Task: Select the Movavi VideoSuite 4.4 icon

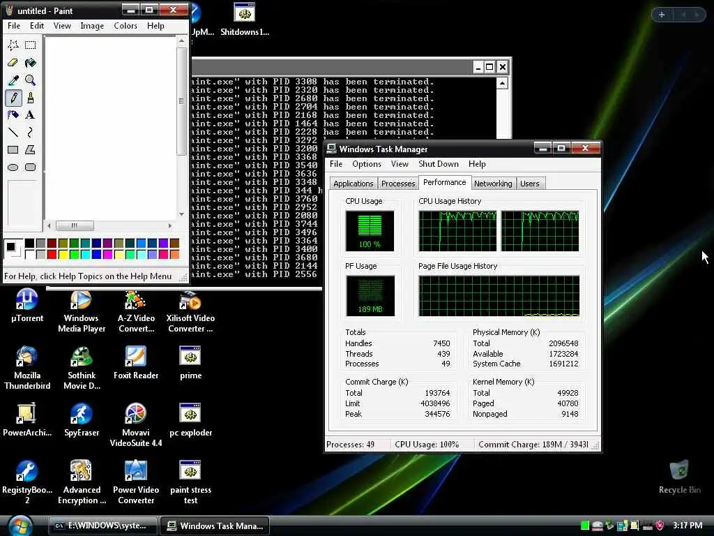Action: [x=136, y=425]
